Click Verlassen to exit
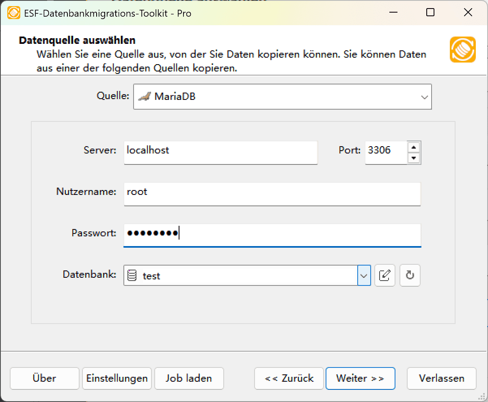Screen dimensions: 488x402 (441, 378)
